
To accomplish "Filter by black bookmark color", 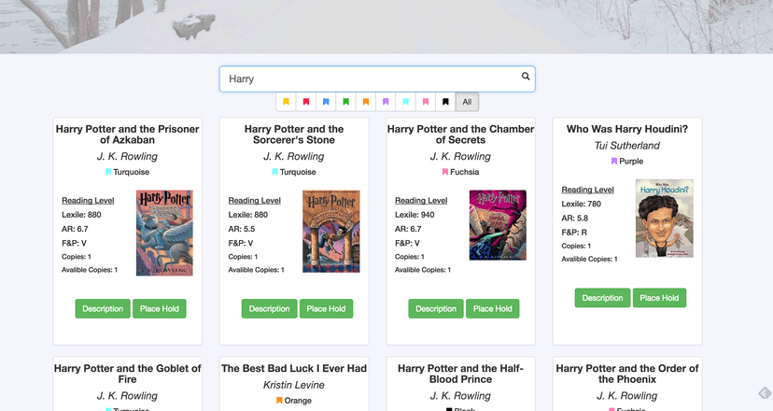I will 445,102.
